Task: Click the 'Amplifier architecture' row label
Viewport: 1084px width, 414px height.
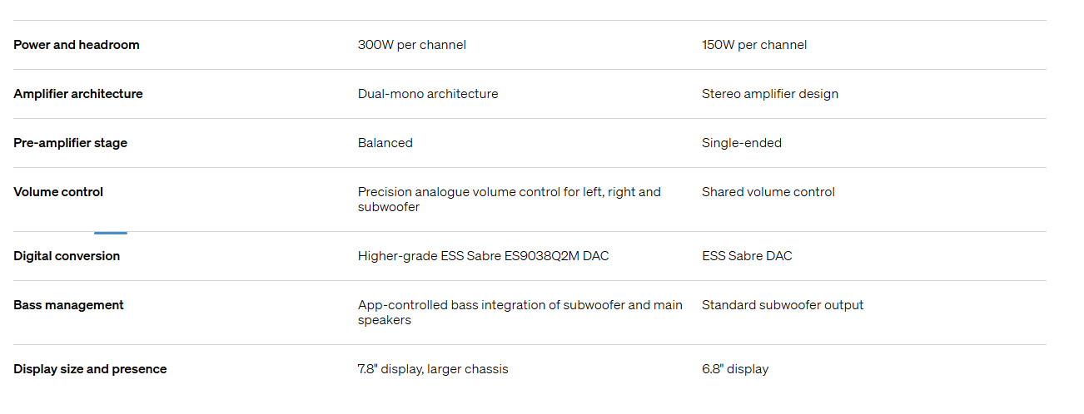Action: [78, 94]
